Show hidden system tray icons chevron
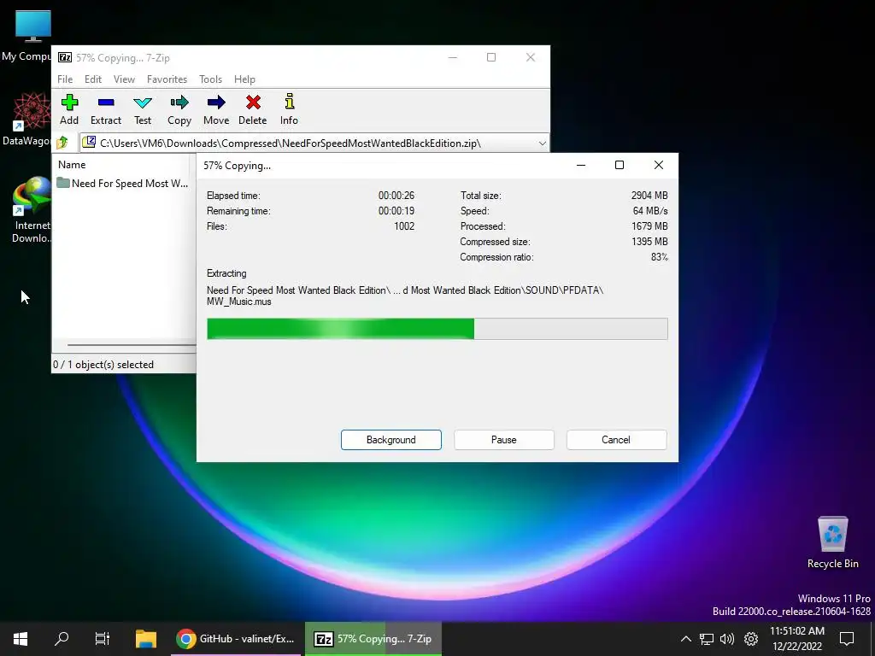 click(x=686, y=639)
